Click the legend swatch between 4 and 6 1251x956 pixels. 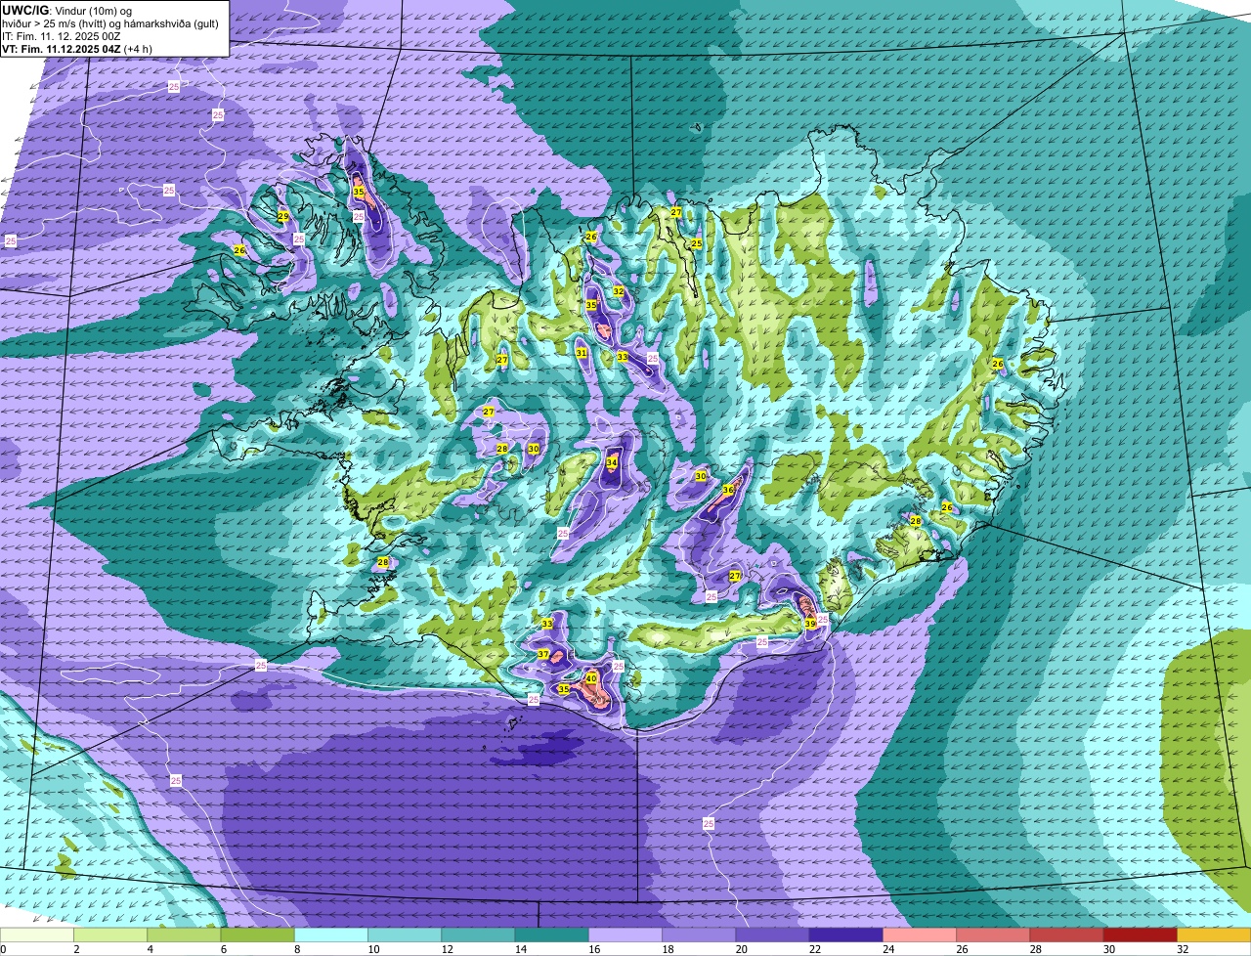click(x=184, y=934)
